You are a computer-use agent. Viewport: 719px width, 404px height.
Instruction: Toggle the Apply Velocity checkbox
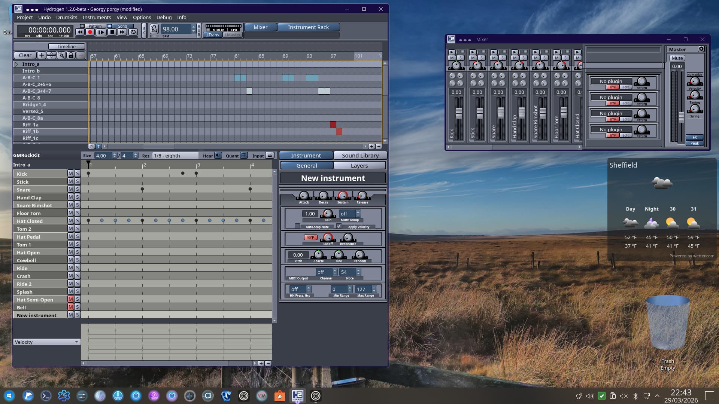(339, 226)
